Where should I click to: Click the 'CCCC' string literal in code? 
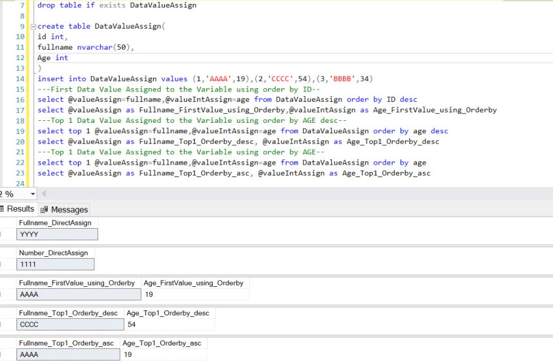point(280,79)
